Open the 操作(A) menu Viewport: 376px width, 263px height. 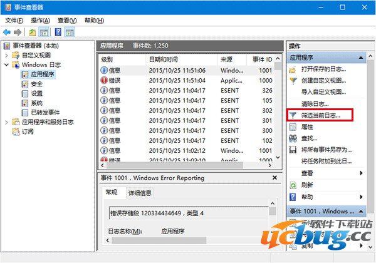click(x=41, y=21)
